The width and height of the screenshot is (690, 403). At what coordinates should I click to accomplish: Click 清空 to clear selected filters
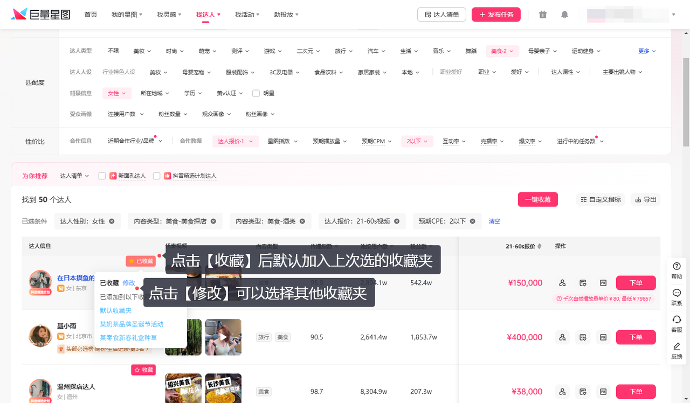pyautogui.click(x=494, y=221)
